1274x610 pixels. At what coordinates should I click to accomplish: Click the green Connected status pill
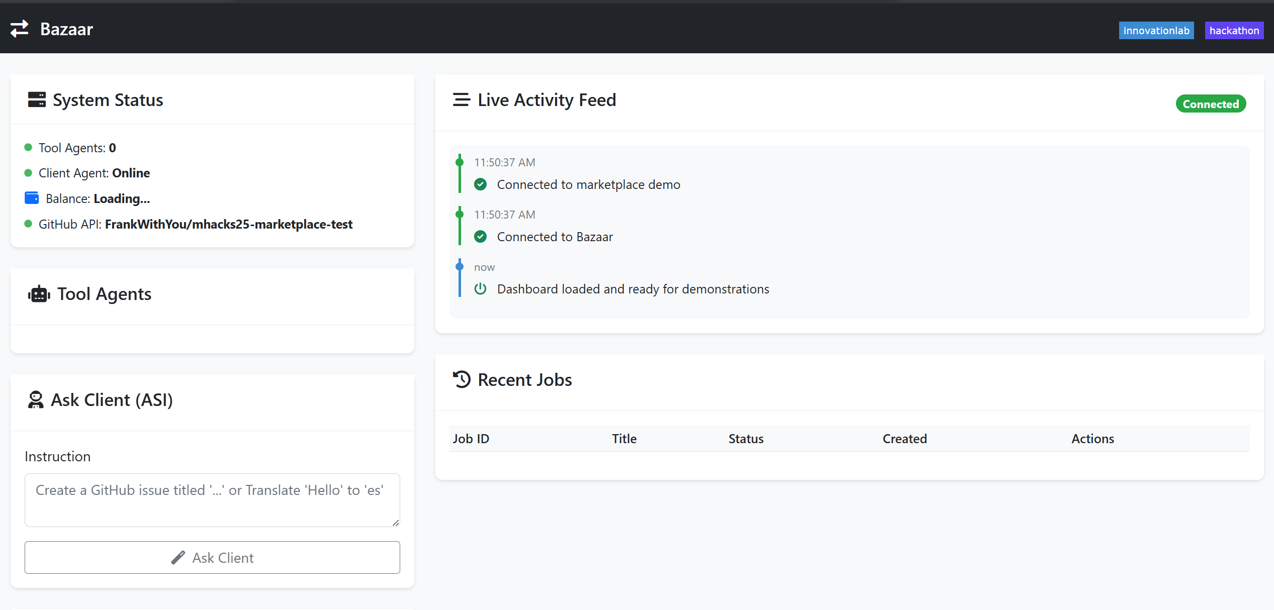1210,104
